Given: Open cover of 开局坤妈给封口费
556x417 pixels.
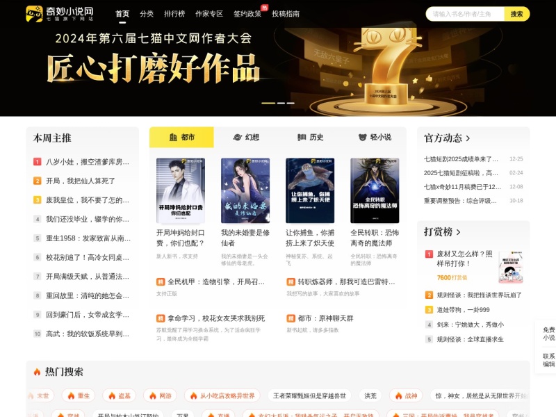Looking at the screenshot, I should click(181, 190).
